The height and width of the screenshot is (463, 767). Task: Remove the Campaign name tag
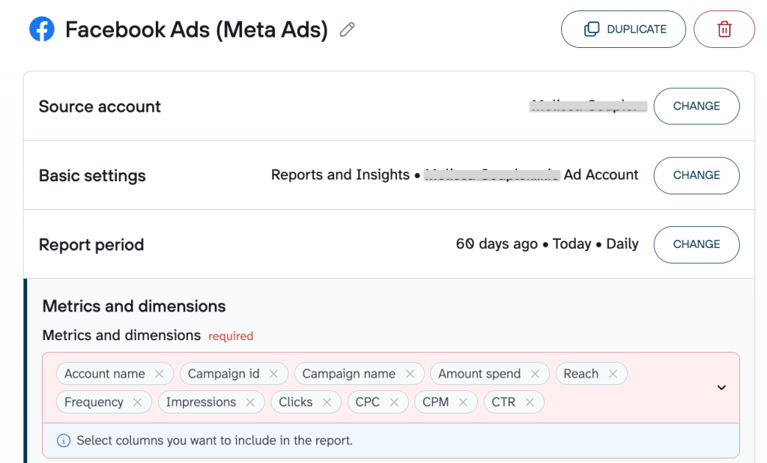410,374
